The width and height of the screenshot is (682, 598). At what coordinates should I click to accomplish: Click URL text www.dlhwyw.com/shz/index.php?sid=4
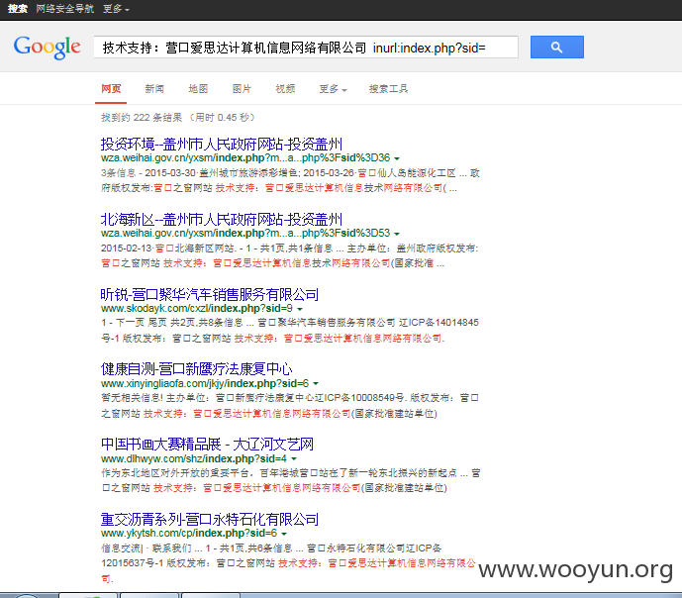pos(194,458)
